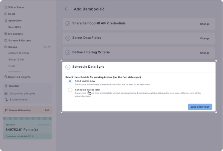Click the Equivalent to INR 649752.61 text
Viewport: 223px width, 151px height.
(x=20, y=136)
